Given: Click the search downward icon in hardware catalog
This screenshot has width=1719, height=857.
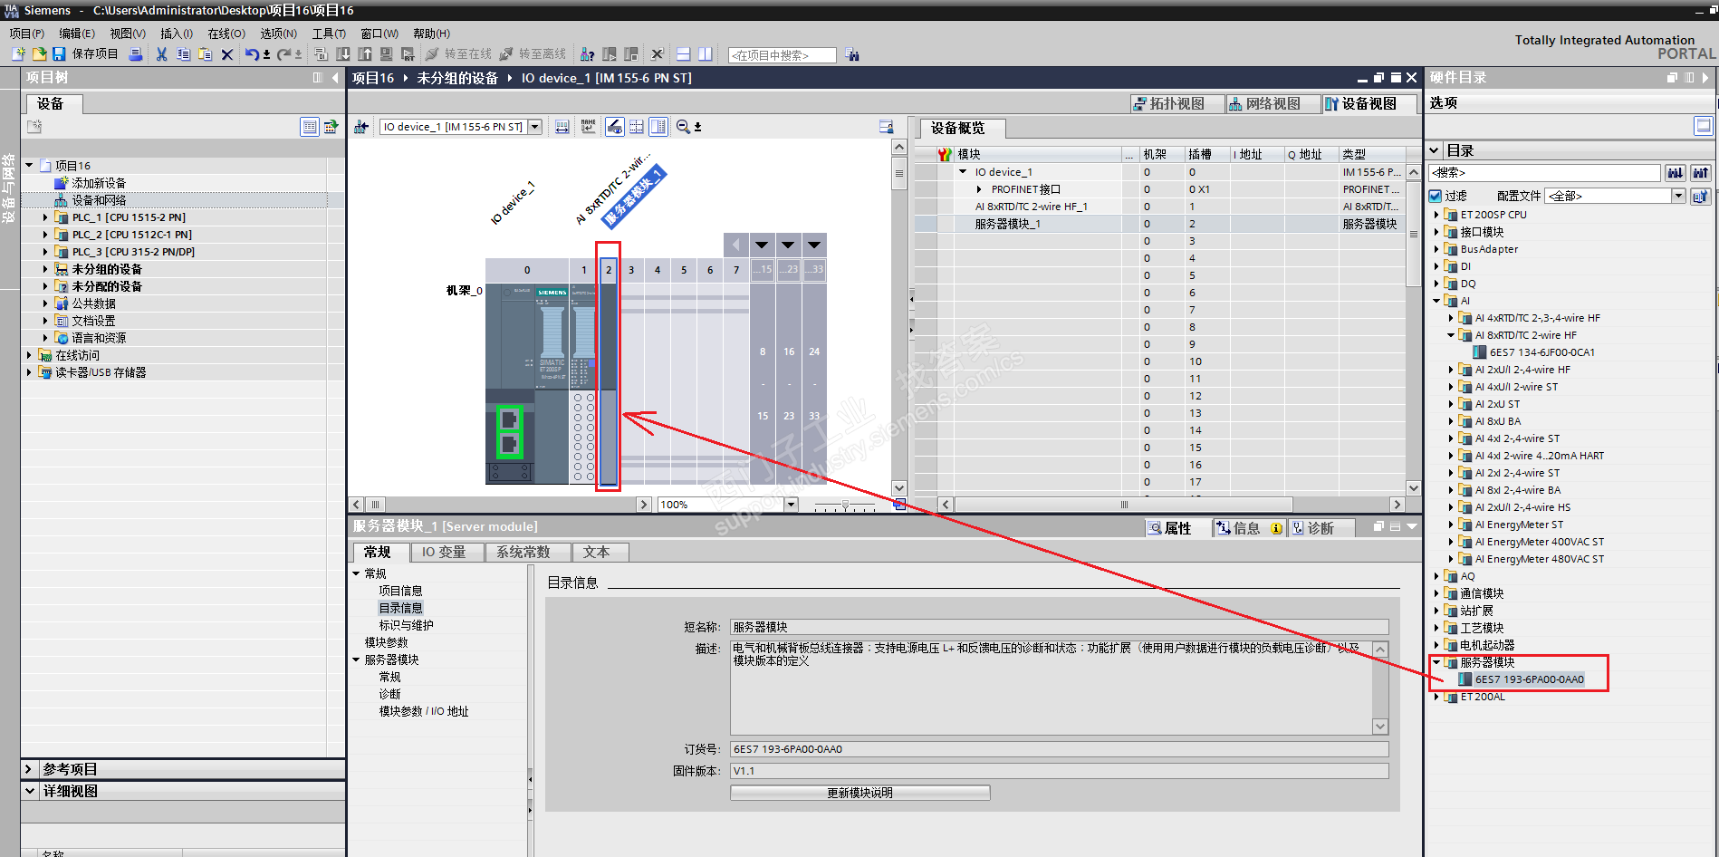Looking at the screenshot, I should pyautogui.click(x=1676, y=173).
